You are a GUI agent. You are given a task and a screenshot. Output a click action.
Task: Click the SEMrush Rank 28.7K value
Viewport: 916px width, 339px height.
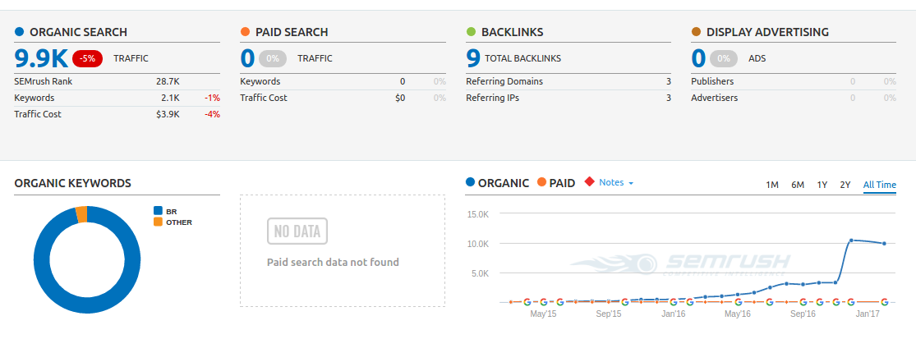(168, 82)
